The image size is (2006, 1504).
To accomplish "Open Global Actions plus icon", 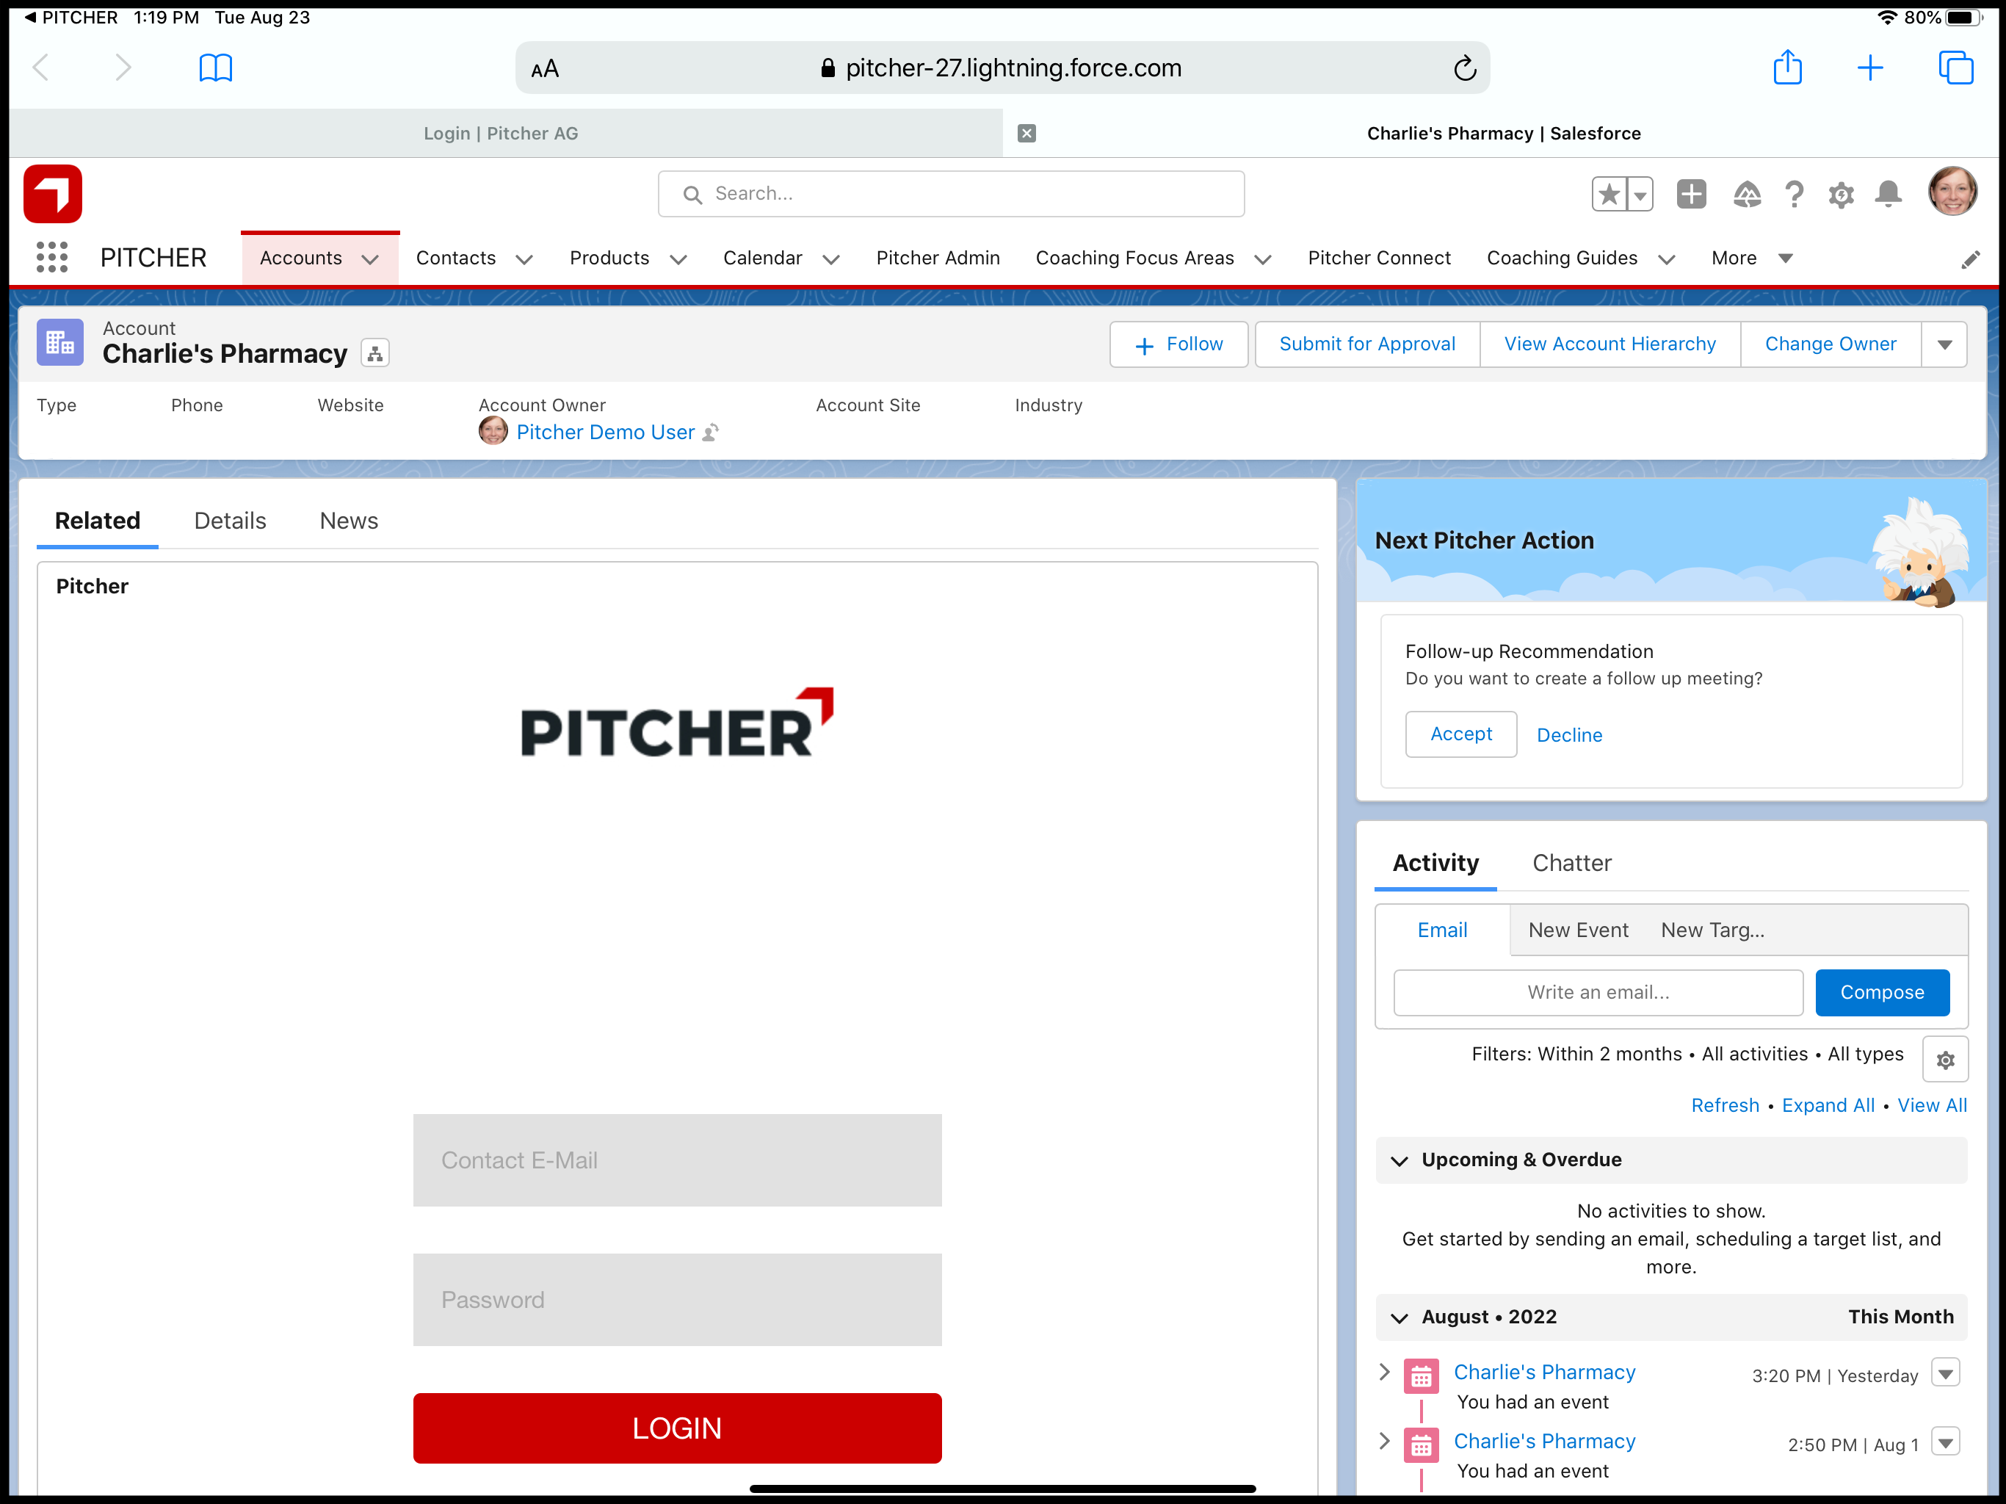I will [1690, 194].
